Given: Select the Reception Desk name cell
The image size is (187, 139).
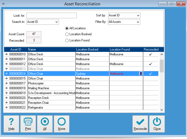Looking at the screenshot, I should (x=52, y=98).
